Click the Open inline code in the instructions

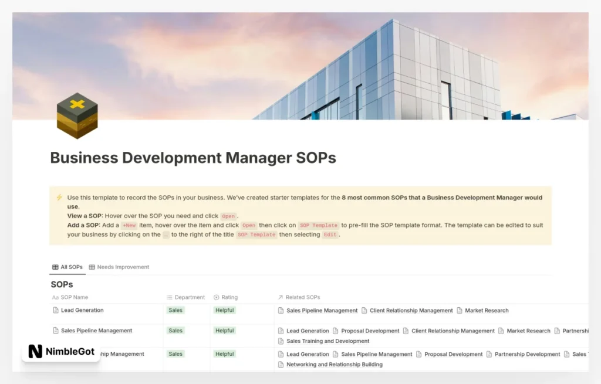228,216
